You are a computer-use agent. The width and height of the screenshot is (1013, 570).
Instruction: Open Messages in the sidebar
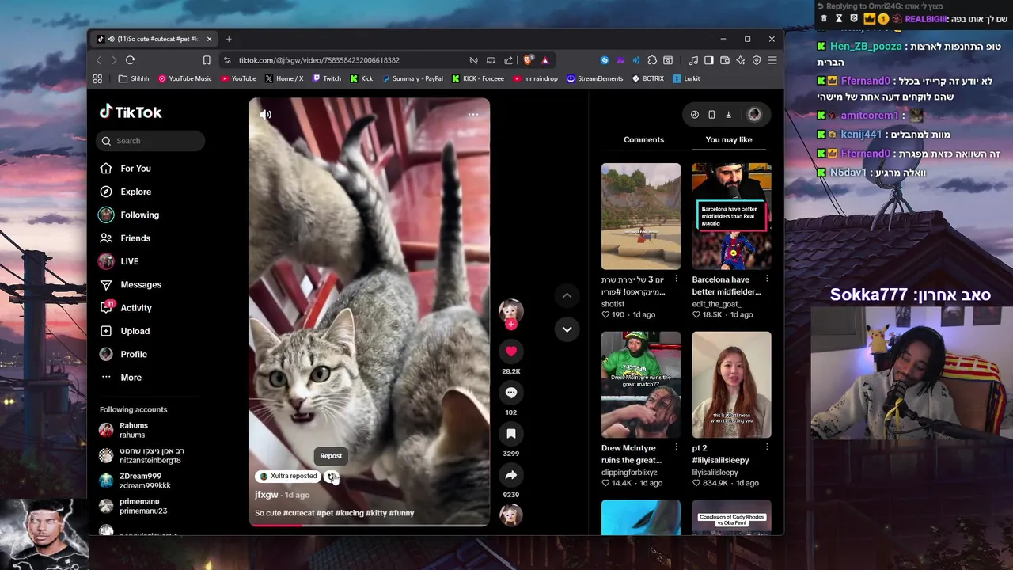click(x=141, y=285)
